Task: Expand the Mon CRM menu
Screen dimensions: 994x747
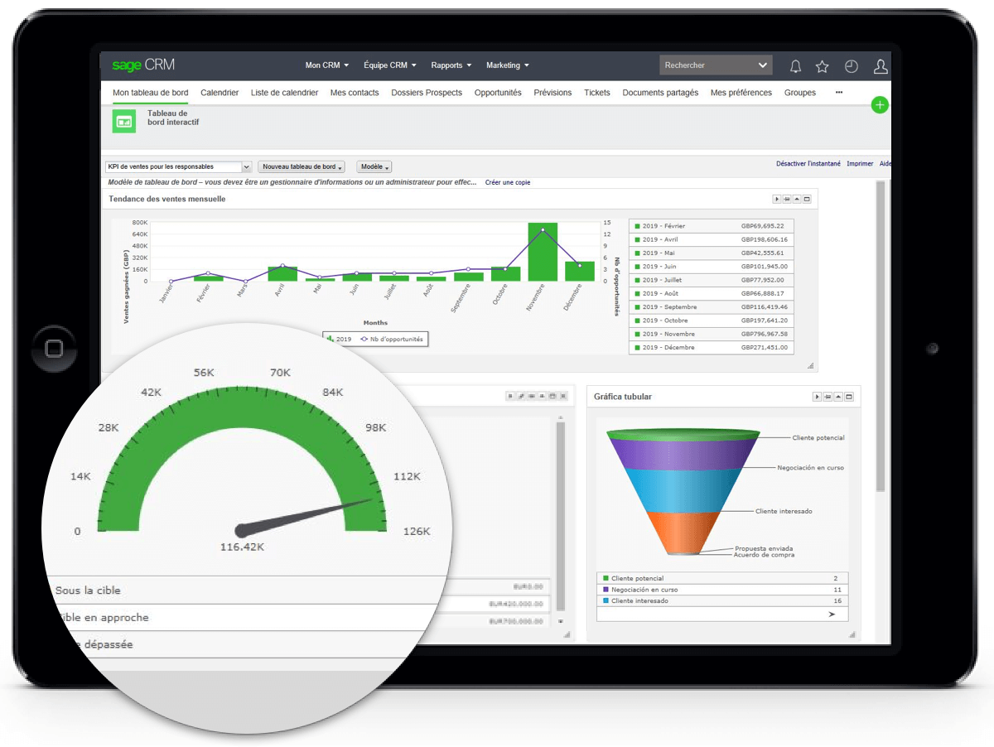Action: click(x=327, y=65)
